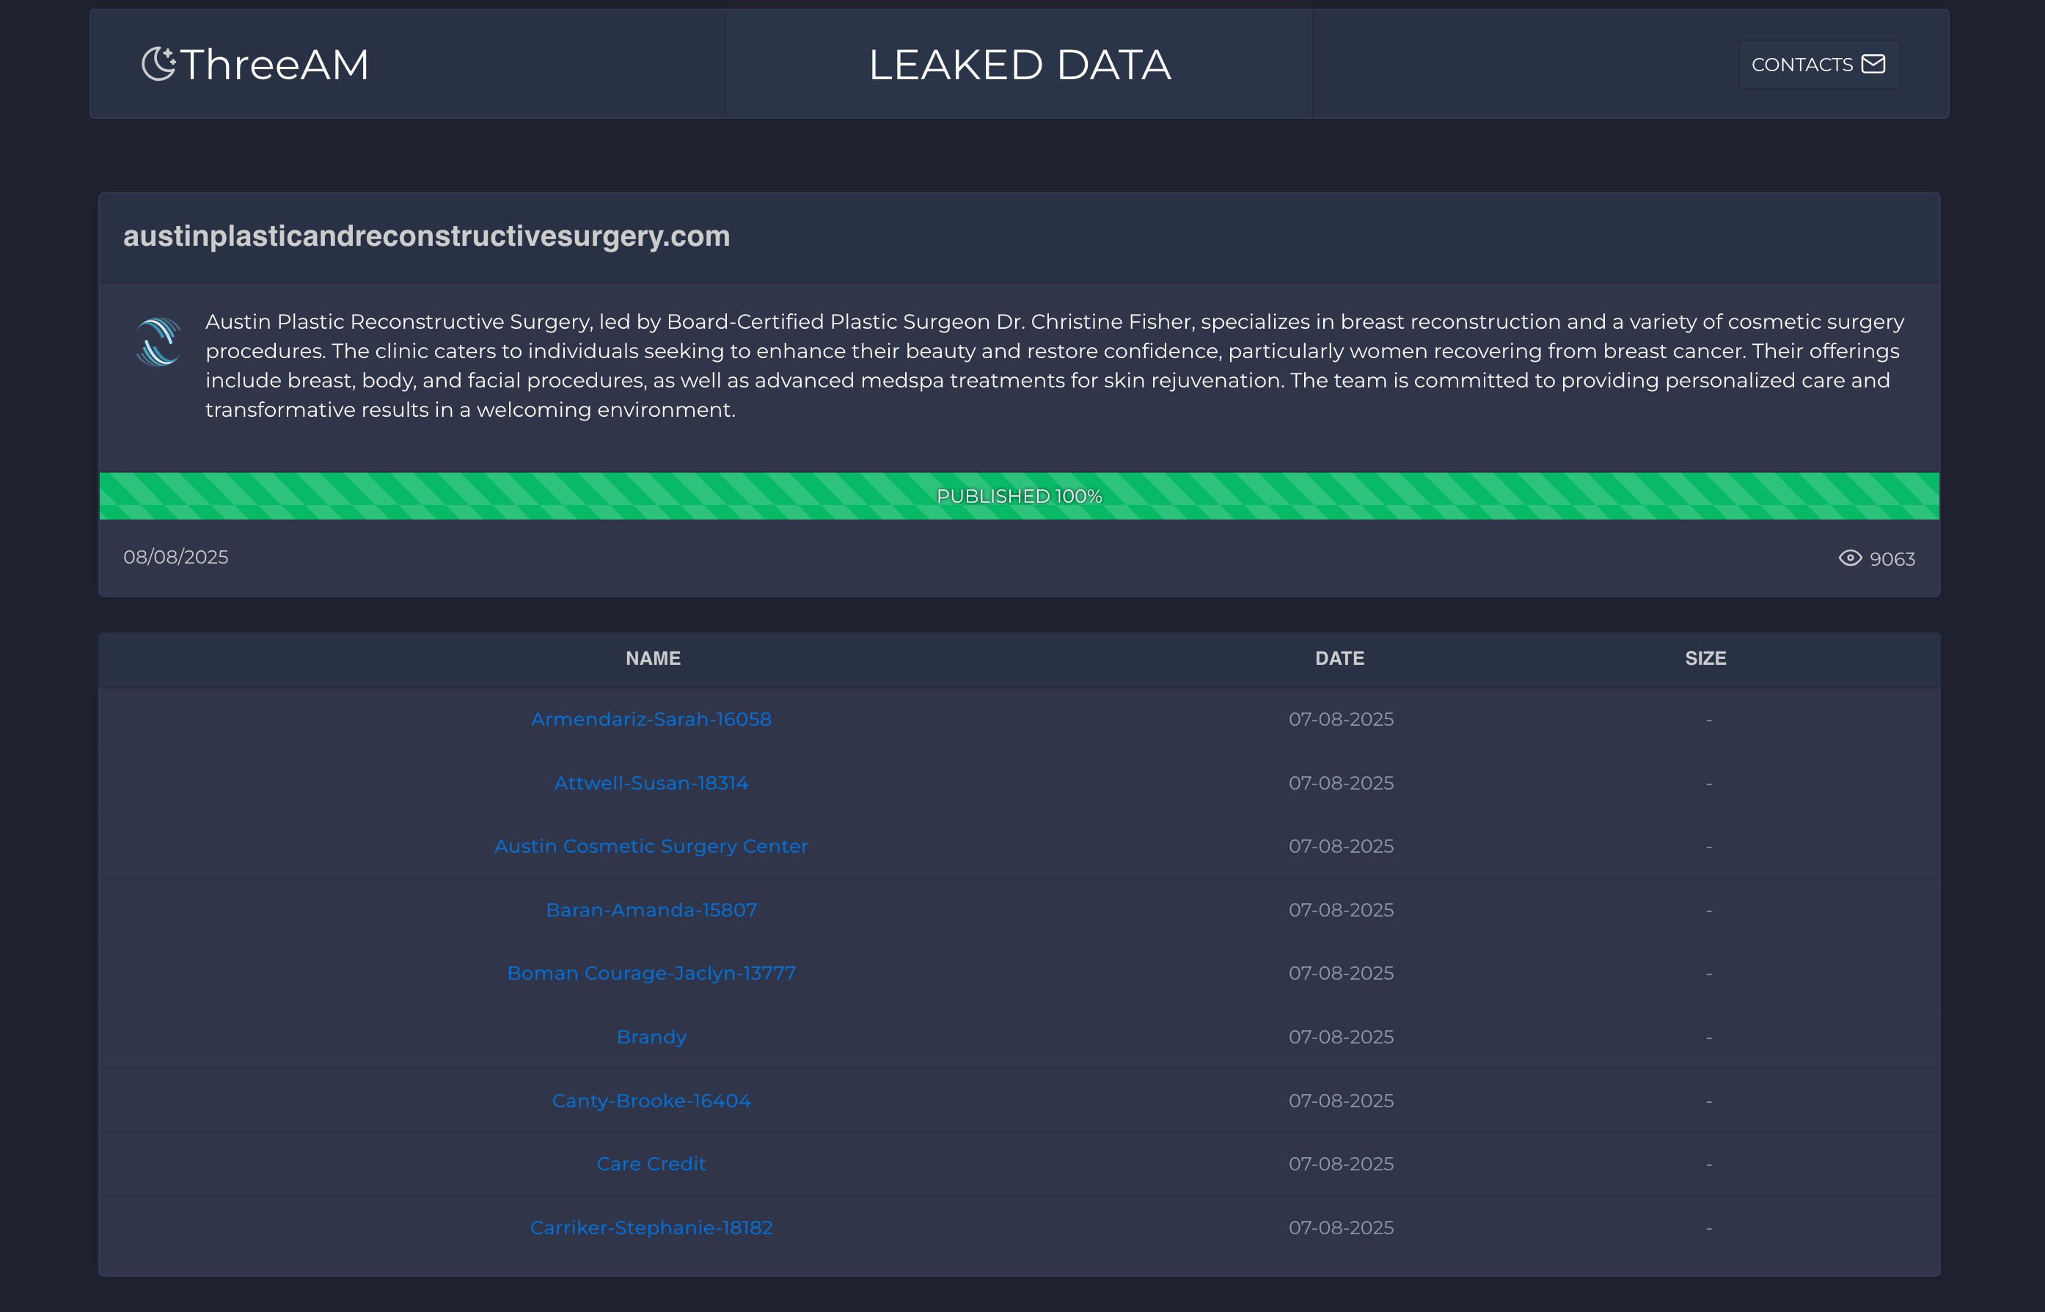Open the Care Credit folder link

point(651,1164)
